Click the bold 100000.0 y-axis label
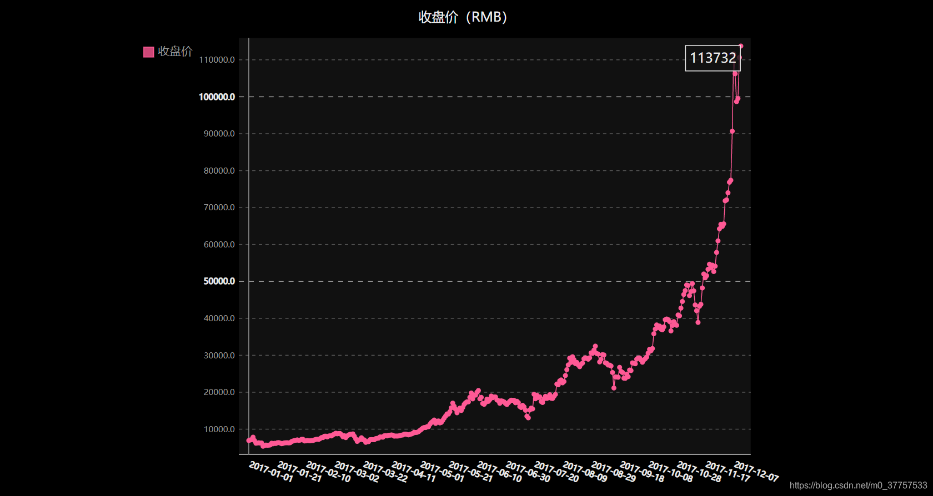 click(217, 97)
